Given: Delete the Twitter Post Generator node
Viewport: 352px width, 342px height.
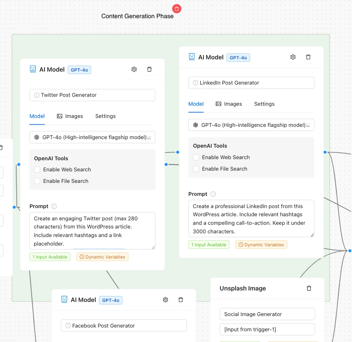Looking at the screenshot, I should pyautogui.click(x=149, y=69).
